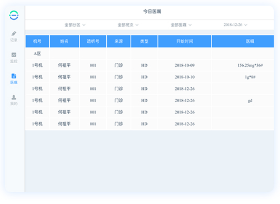
Task: Click 门诊 in the 2018-10-10 row
Action: click(x=118, y=77)
